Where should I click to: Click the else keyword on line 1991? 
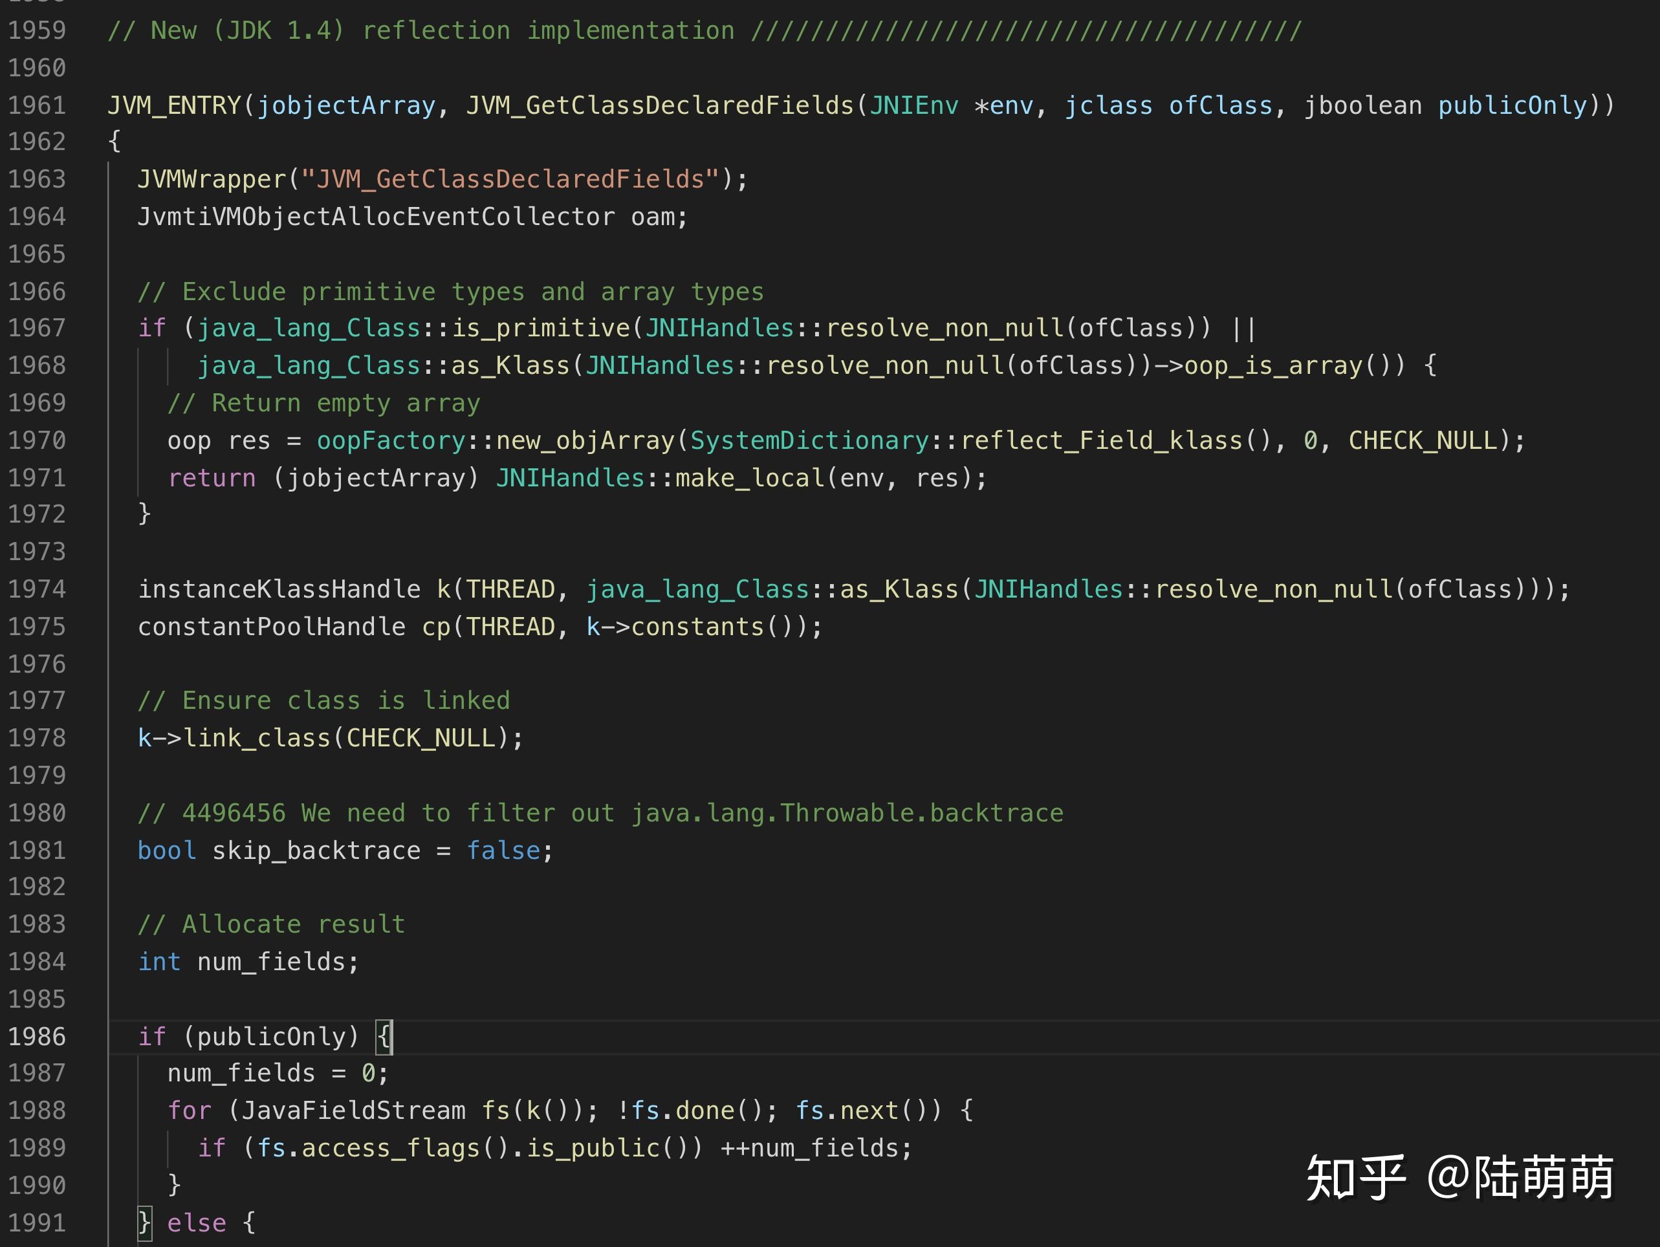pos(196,1223)
